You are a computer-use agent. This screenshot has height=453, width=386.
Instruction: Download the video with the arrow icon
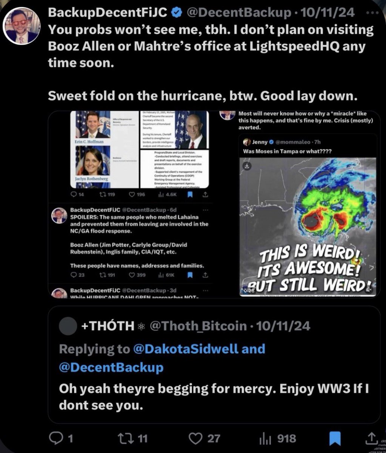click(246, 165)
